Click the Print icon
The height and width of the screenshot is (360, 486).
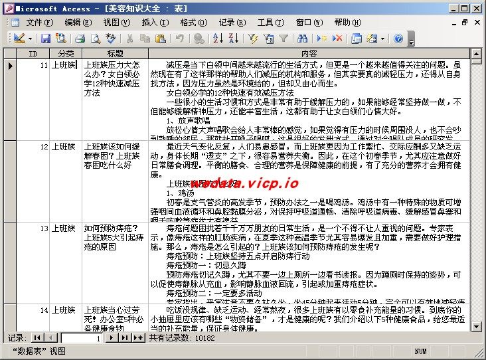click(x=80, y=39)
